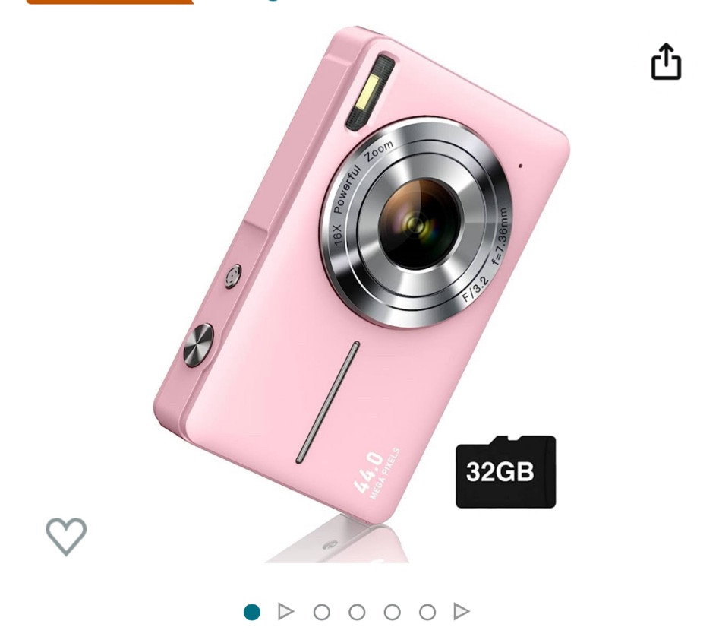Image resolution: width=719 pixels, height=640 pixels.
Task: Go to the fifth carousel indicator circle
Action: (x=392, y=612)
